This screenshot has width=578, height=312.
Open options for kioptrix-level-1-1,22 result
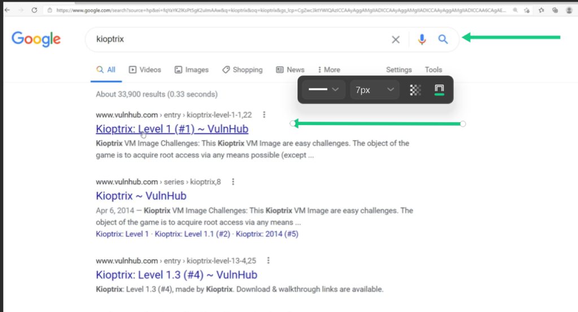coord(264,115)
